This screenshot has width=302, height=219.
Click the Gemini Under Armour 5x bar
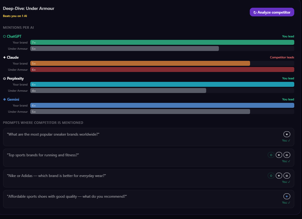coord(140,112)
